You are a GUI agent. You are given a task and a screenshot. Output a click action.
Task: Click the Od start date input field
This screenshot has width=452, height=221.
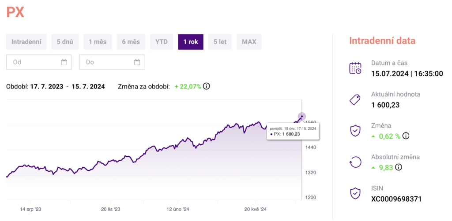pos(33,62)
